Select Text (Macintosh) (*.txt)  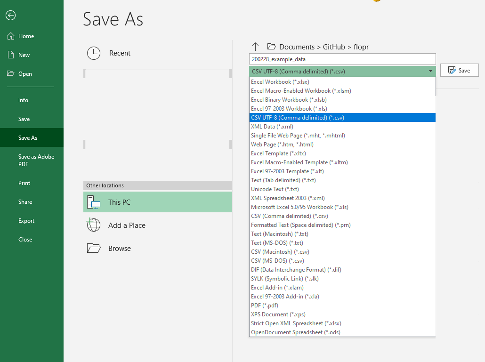coord(342,234)
